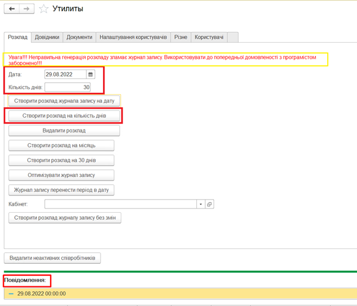Expand the Кабінет dropdown list

201,204
